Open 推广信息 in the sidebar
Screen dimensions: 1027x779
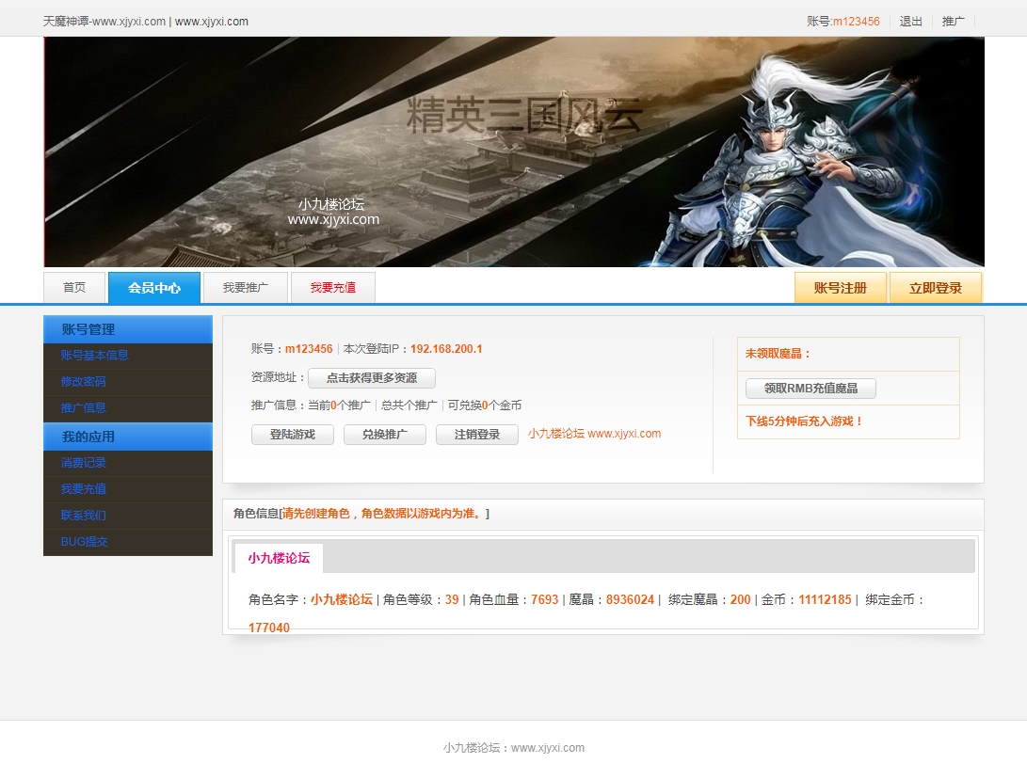point(84,408)
